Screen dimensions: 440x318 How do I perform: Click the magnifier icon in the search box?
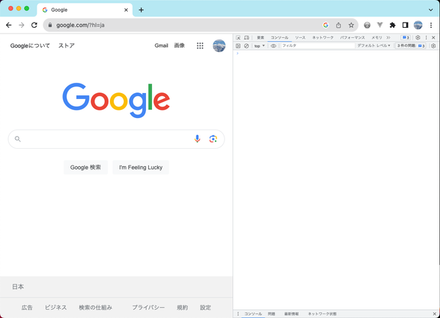point(18,138)
